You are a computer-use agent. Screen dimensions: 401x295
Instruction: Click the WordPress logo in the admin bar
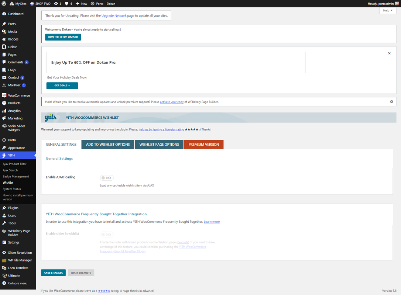tap(4, 4)
